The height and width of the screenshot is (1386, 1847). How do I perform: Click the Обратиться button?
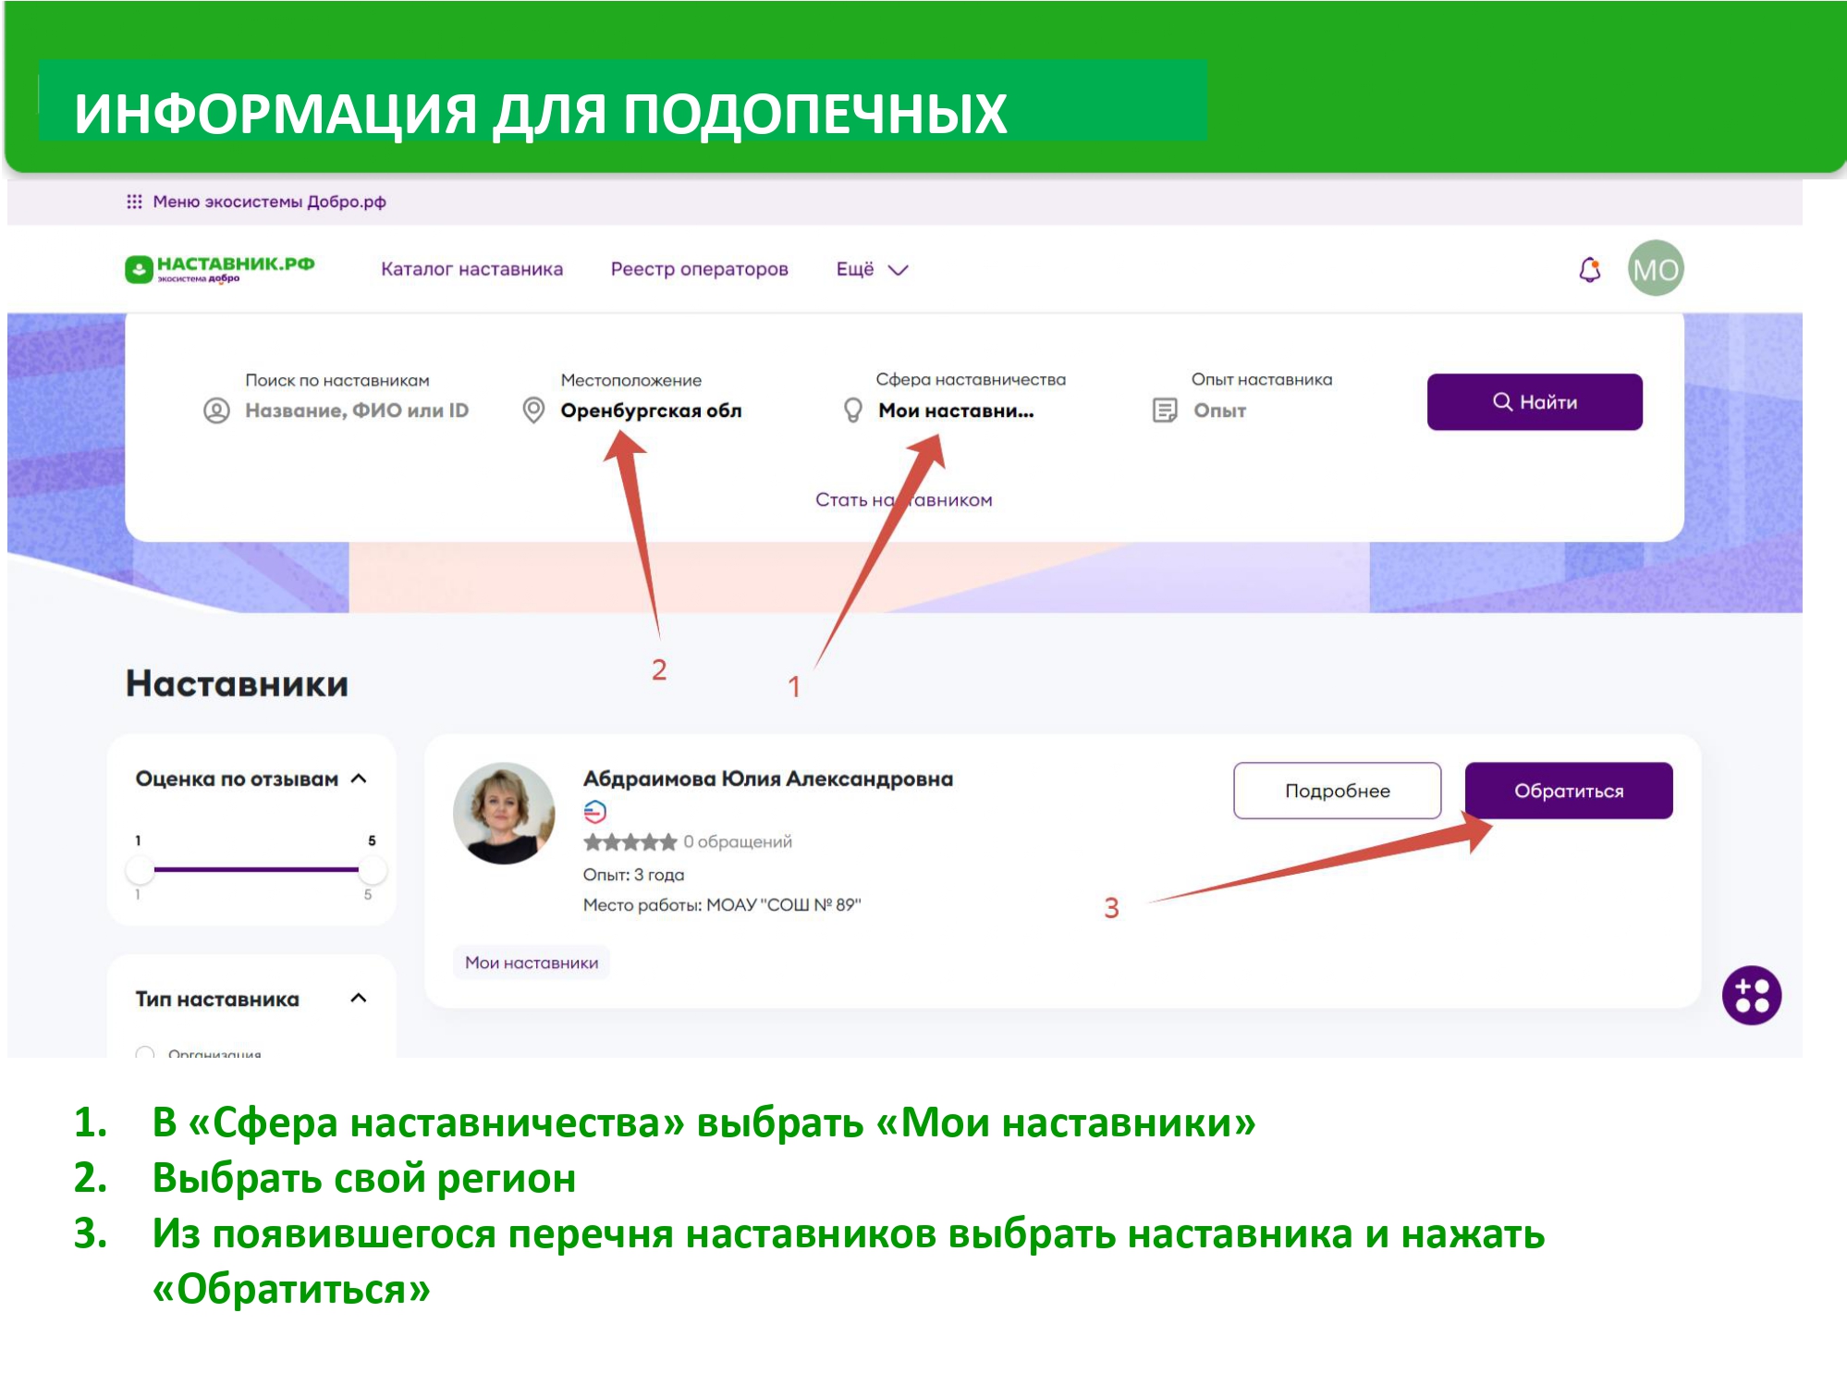tap(1568, 791)
